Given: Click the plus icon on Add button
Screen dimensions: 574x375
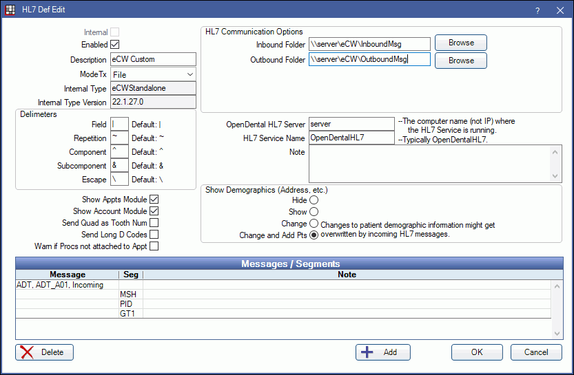Looking at the screenshot, I should [368, 352].
